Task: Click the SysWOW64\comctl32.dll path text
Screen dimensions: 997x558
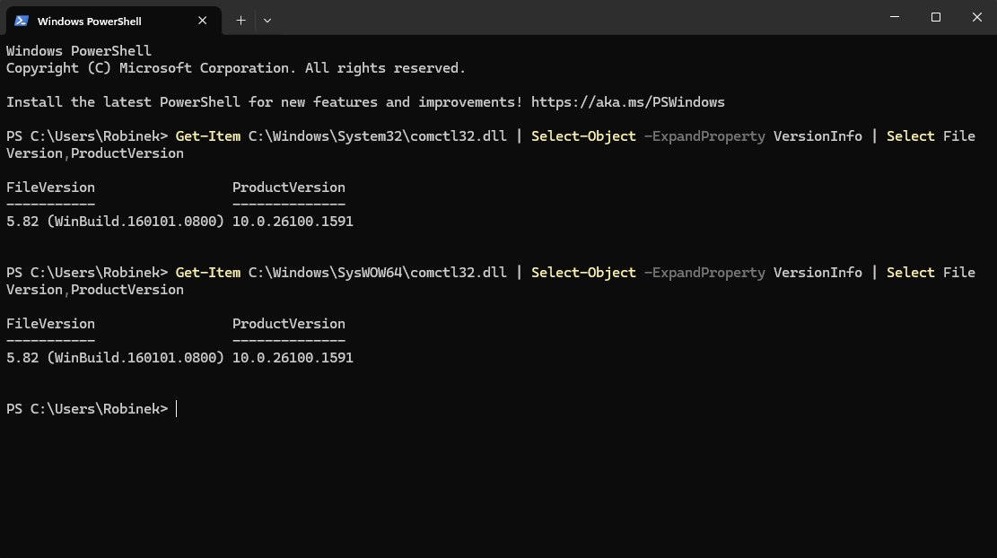Action: point(378,272)
